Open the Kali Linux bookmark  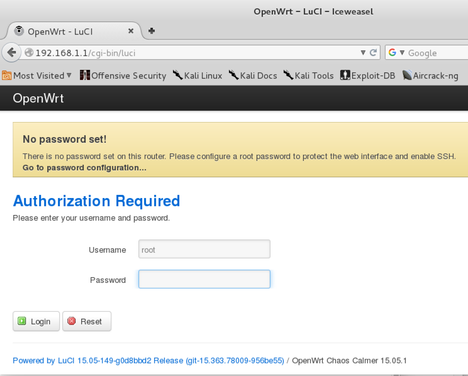tap(198, 75)
